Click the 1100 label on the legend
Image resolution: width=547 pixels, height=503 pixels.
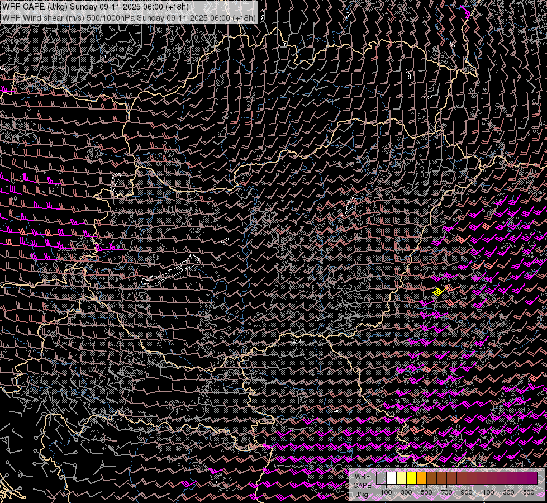click(487, 492)
